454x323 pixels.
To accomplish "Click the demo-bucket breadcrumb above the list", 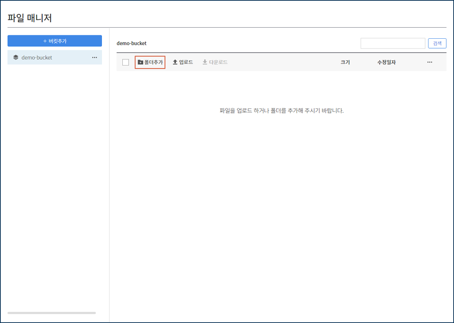I will [131, 43].
